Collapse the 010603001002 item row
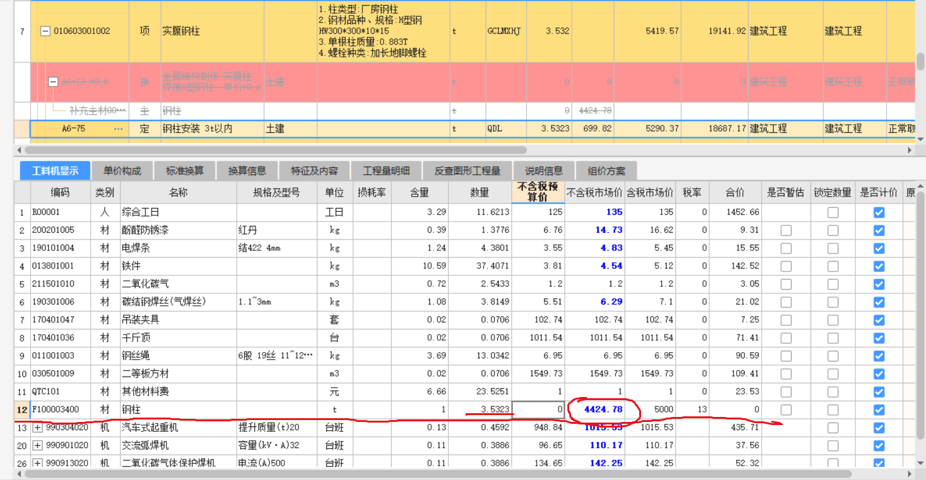Screen dimensions: 926x480 click(x=45, y=31)
